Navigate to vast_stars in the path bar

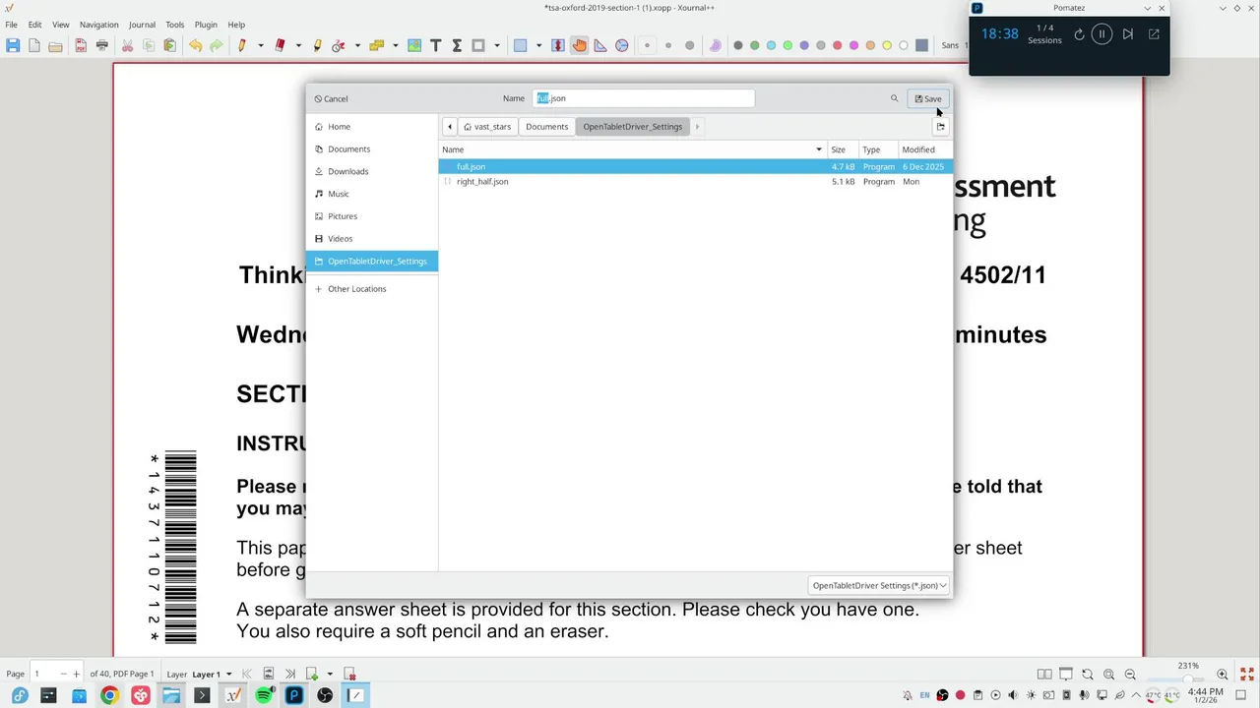(487, 127)
